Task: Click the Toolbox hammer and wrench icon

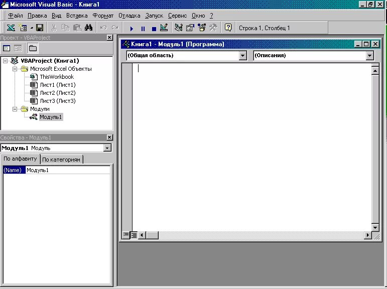Action: tap(213, 28)
